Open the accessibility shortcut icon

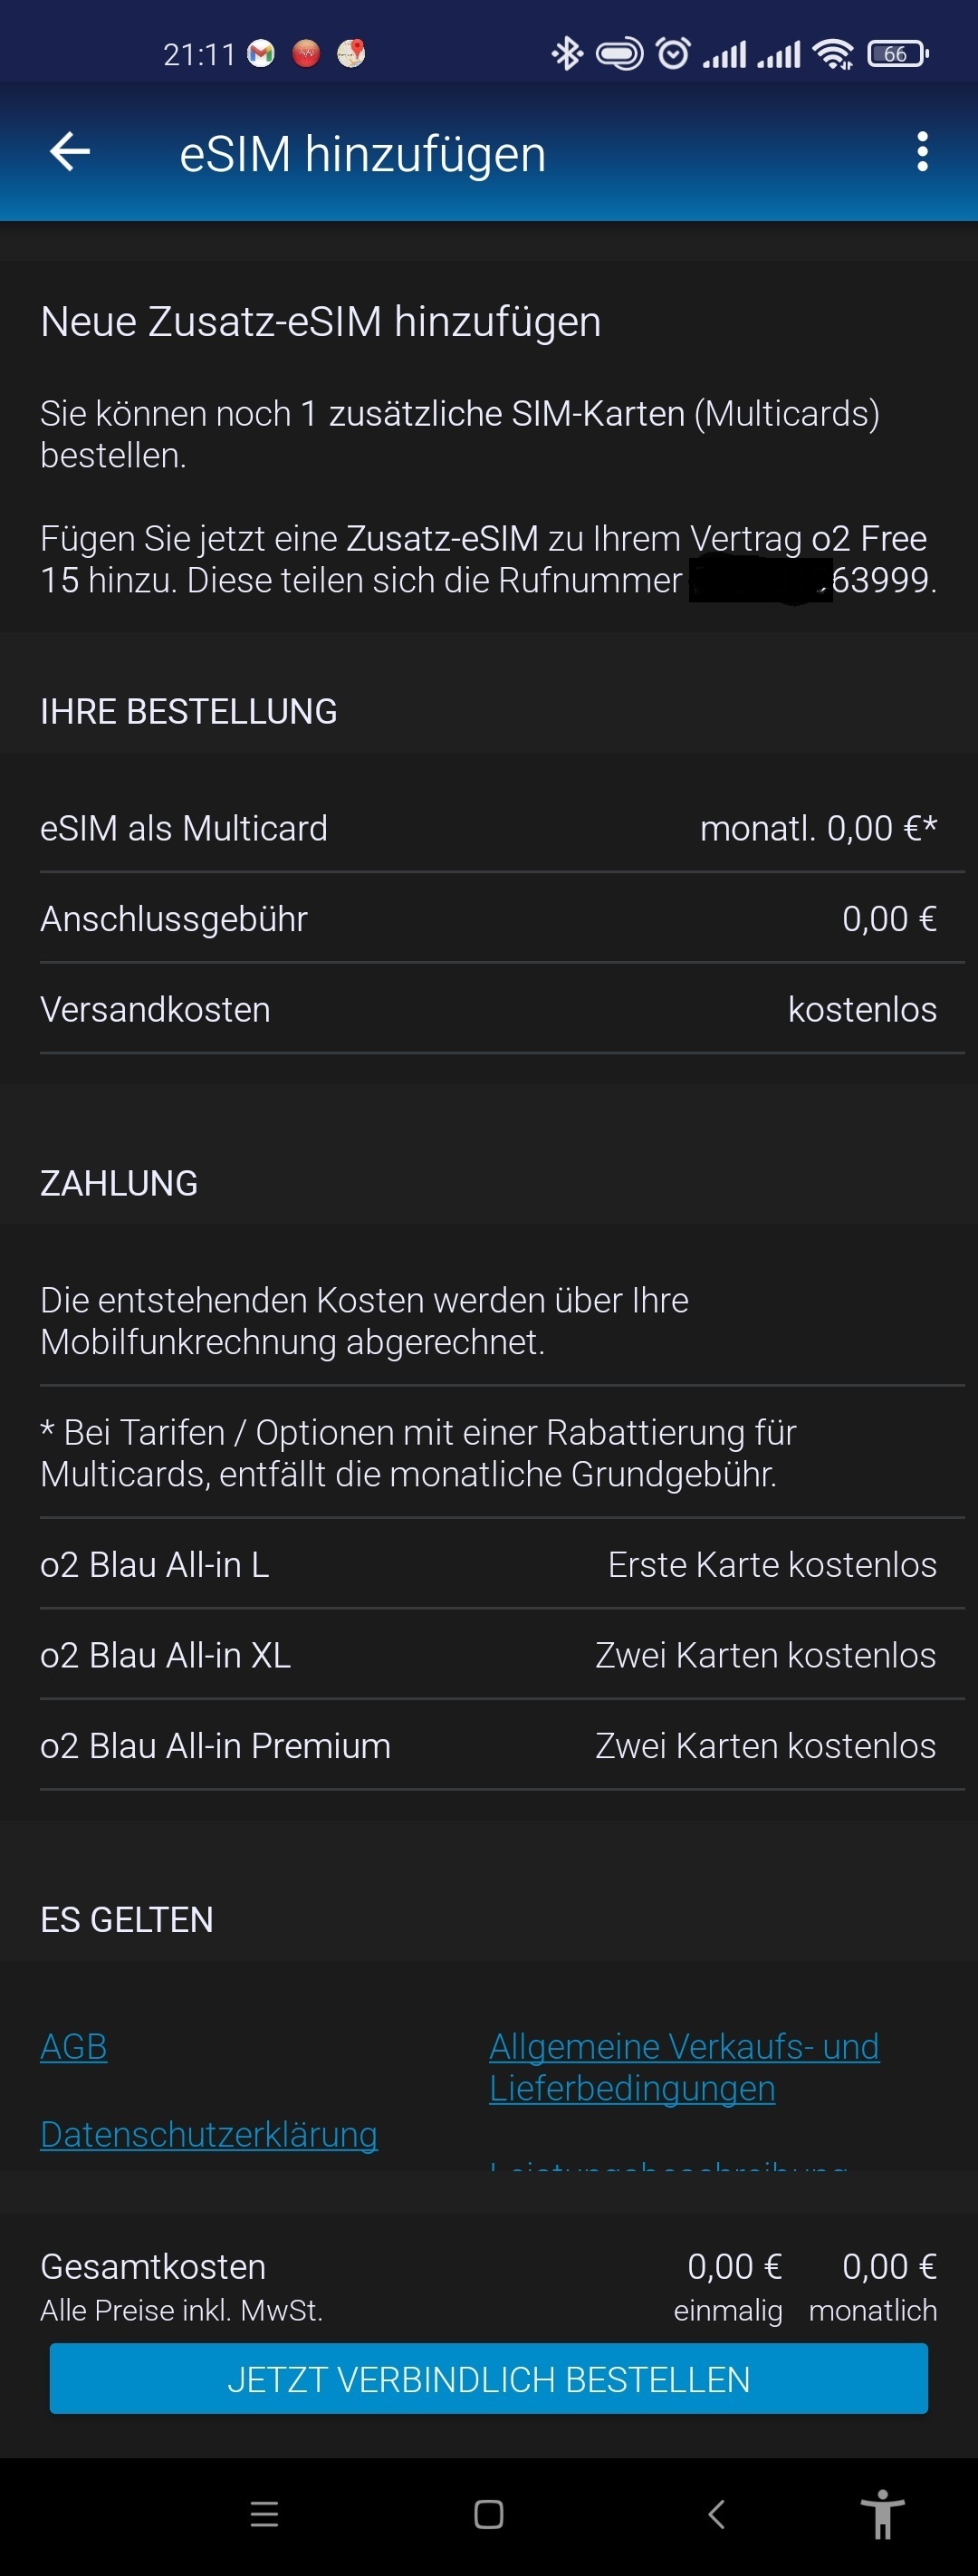(882, 2513)
